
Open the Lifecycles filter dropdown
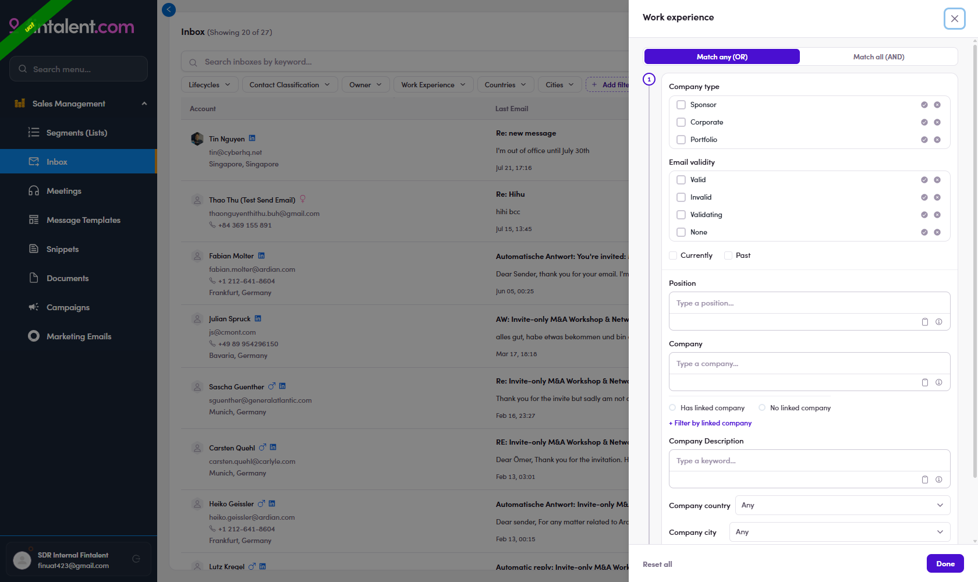tap(210, 85)
